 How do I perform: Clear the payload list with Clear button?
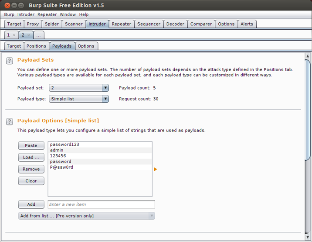click(x=31, y=181)
